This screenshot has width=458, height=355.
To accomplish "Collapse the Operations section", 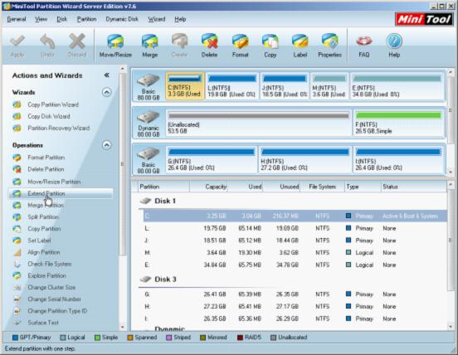I will pyautogui.click(x=106, y=145).
